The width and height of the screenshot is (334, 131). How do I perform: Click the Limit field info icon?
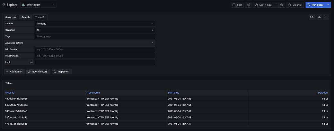point(31,62)
